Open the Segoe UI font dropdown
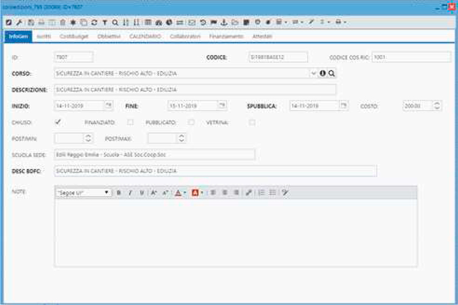This screenshot has height=305, width=458. [x=106, y=193]
